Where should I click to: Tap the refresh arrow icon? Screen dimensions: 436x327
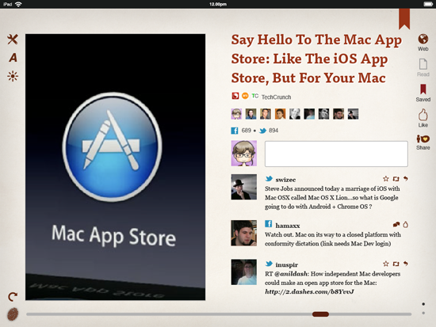13,297
